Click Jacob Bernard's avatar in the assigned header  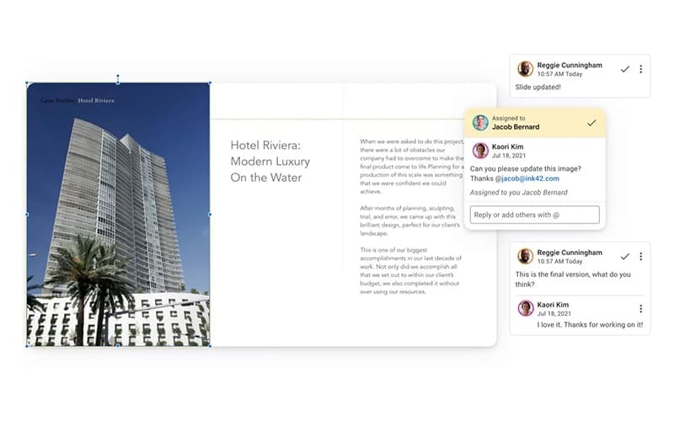pos(480,123)
